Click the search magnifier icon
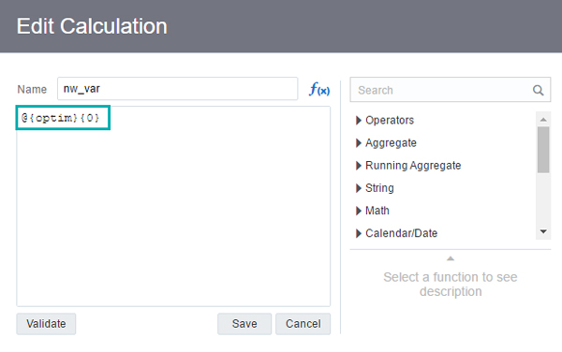The height and width of the screenshot is (352, 562). [x=538, y=90]
